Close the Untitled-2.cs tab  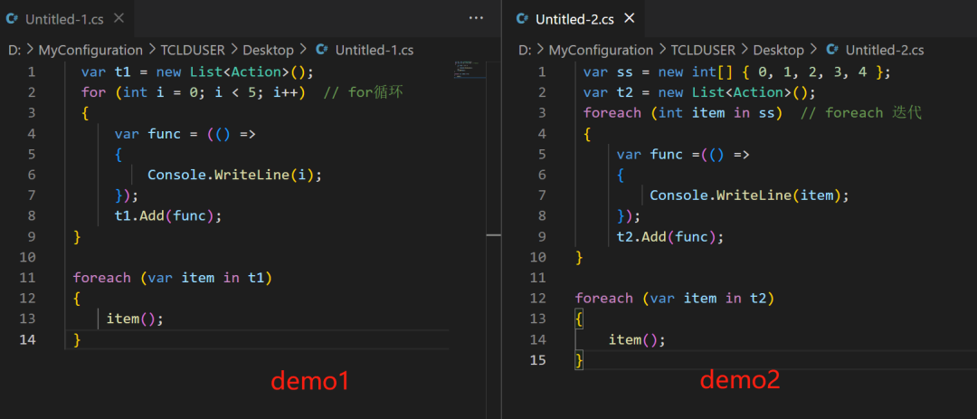pos(630,18)
